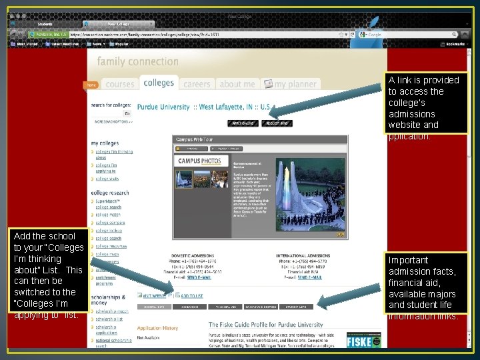Click second button in Campus Web Tour toolbar
480x360 pixels.
pyautogui.click(x=226, y=149)
